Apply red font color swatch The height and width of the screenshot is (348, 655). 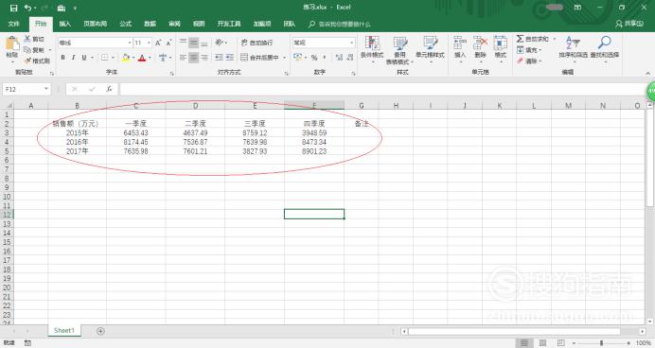[142, 58]
